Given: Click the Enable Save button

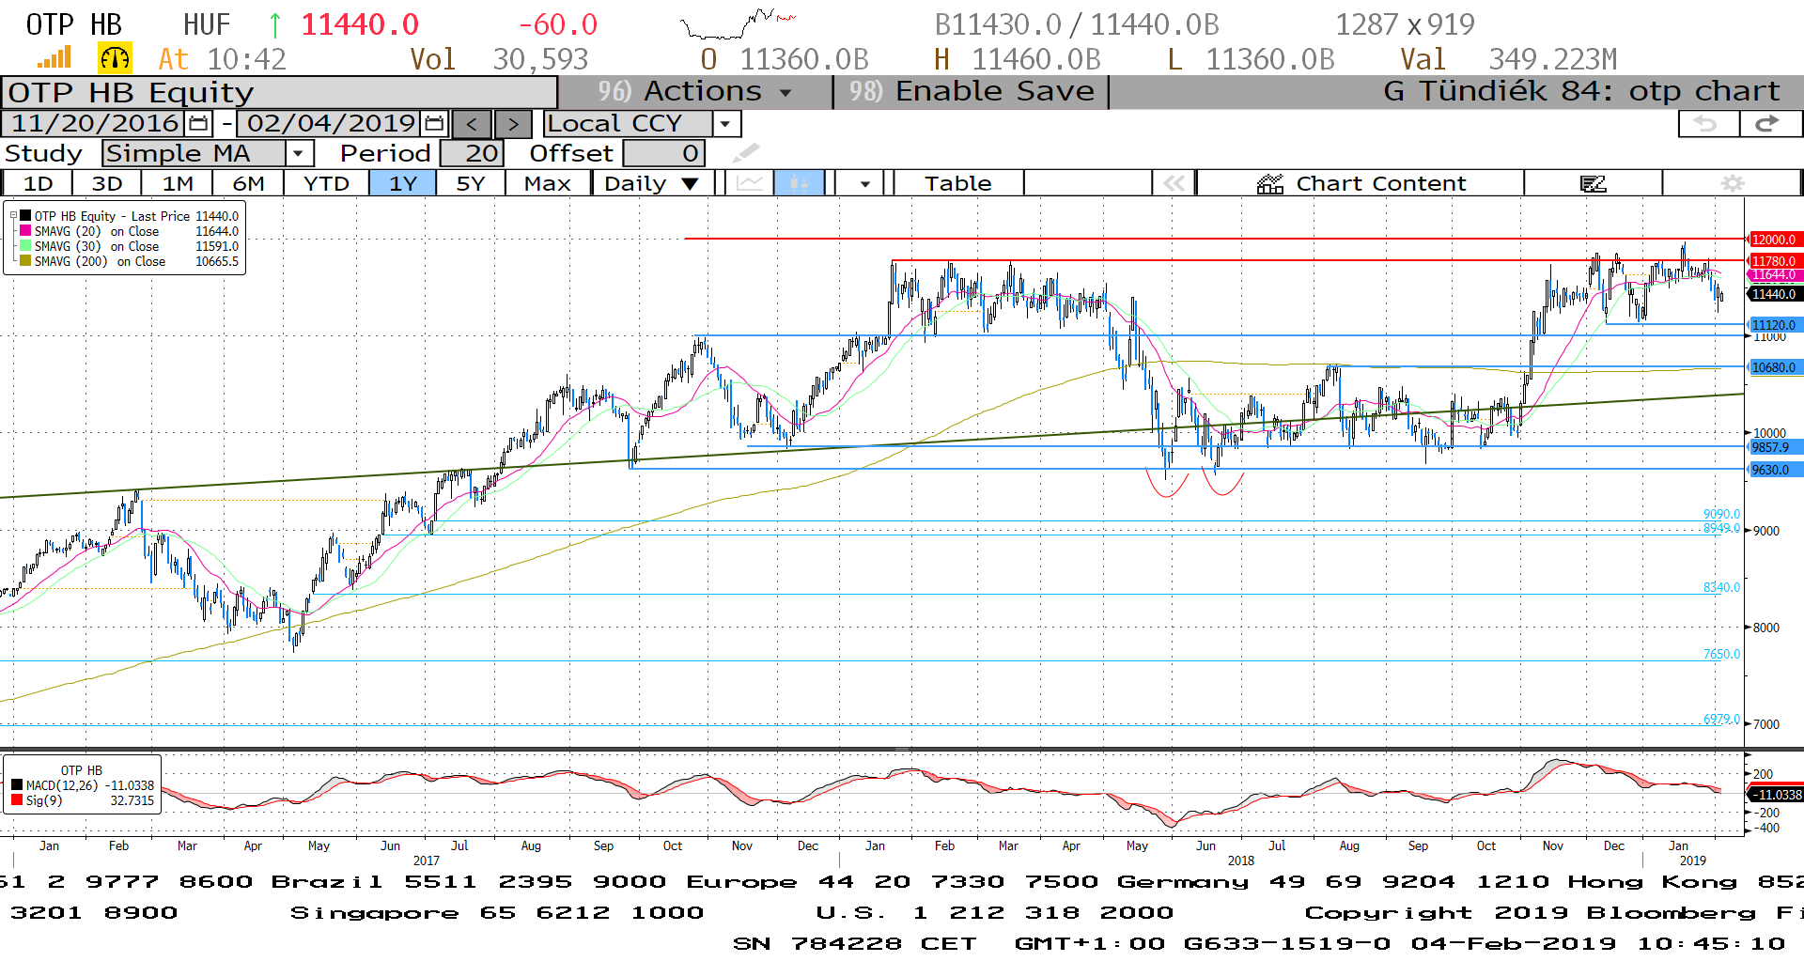Looking at the screenshot, I should [972, 91].
